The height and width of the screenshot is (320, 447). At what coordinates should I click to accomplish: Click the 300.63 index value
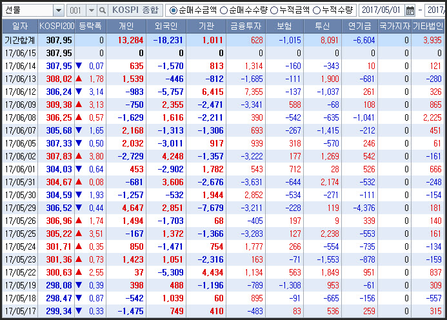point(59,272)
